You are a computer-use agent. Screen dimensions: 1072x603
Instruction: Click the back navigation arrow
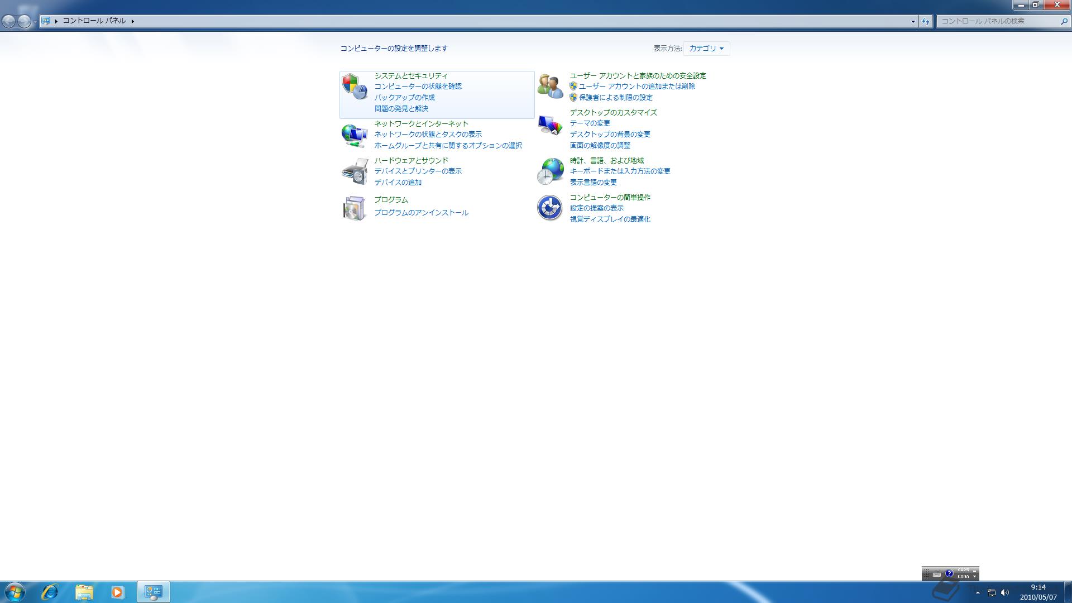coord(9,21)
